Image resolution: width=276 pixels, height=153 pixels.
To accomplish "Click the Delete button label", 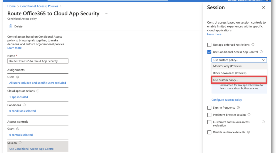I will click(x=18, y=26).
